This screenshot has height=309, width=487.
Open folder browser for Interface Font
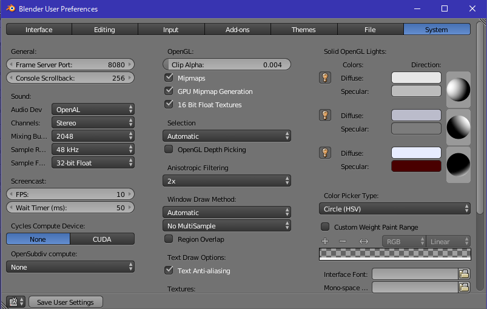click(464, 274)
